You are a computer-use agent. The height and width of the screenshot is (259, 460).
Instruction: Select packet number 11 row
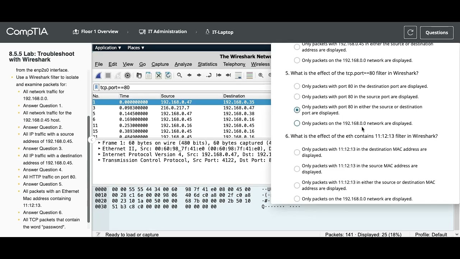click(x=181, y=126)
